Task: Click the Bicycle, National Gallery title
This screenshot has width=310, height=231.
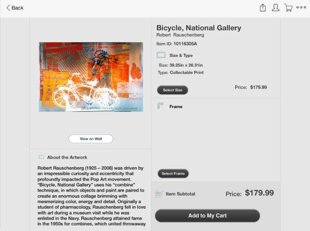Action: point(199,28)
